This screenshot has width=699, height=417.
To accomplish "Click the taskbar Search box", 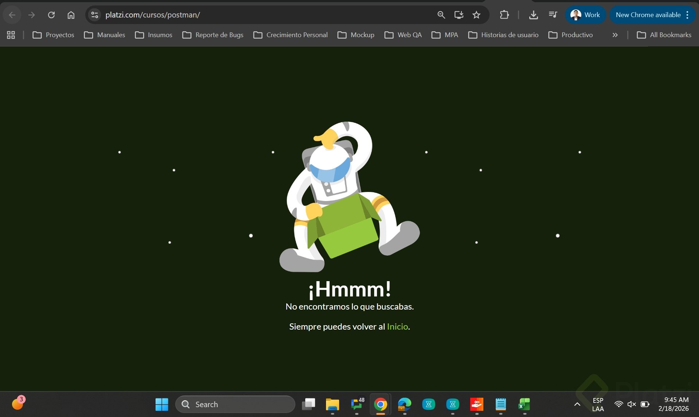I will tap(235, 404).
